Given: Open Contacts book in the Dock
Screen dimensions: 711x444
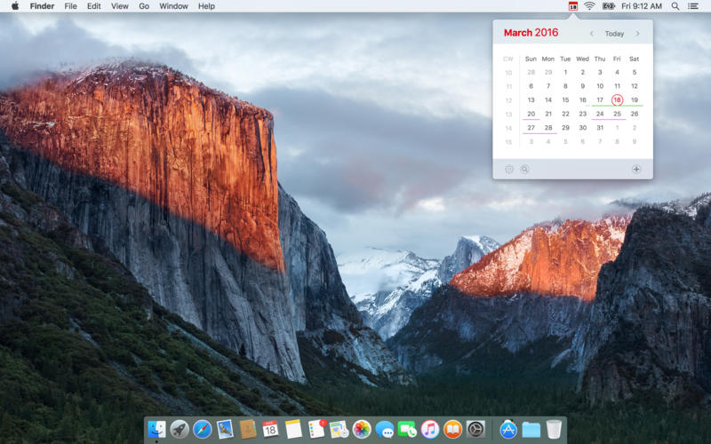Looking at the screenshot, I should [248, 429].
